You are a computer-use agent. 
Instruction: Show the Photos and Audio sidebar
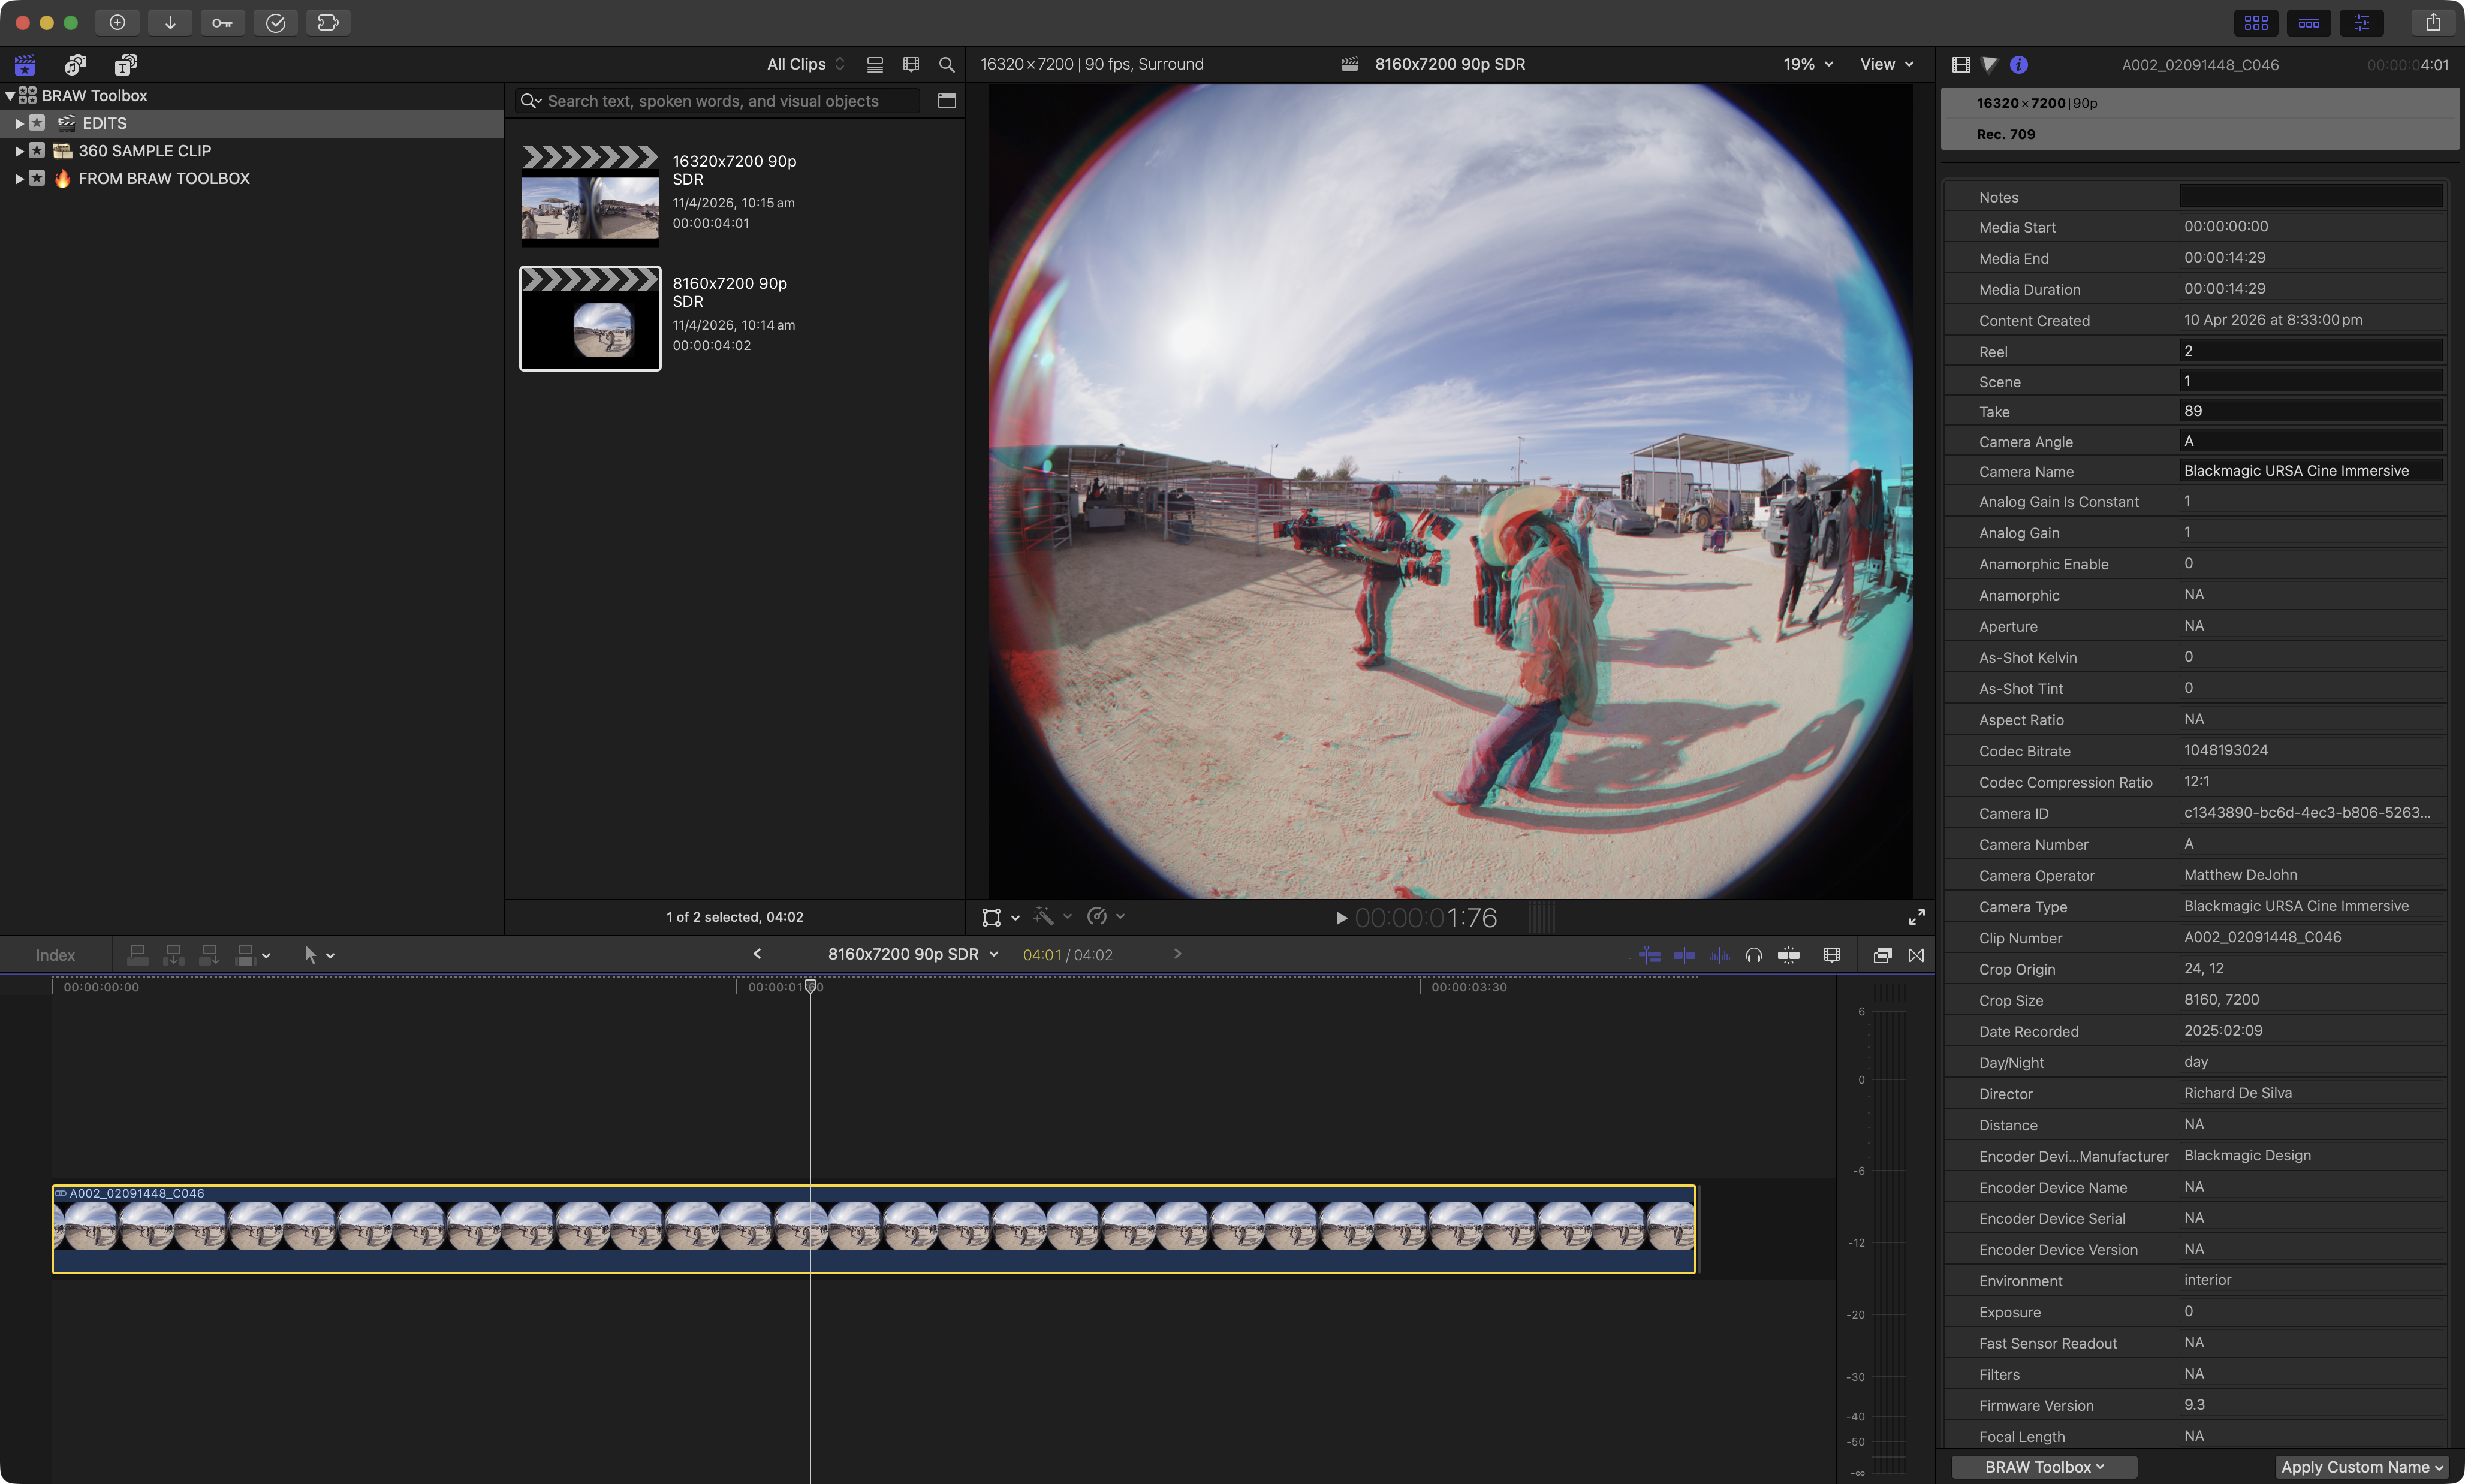(75, 65)
